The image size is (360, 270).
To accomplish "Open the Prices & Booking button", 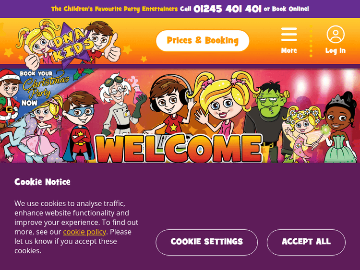I will 203,41.
